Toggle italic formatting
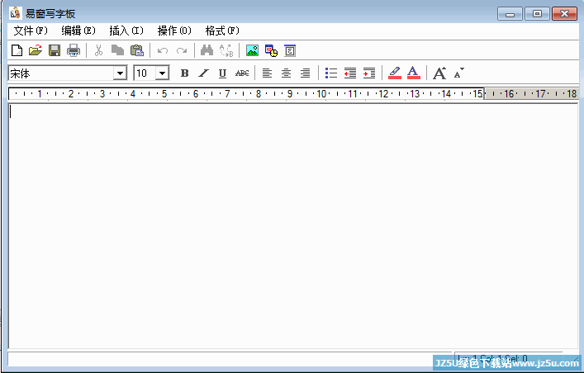Image resolution: width=584 pixels, height=373 pixels. coord(203,73)
